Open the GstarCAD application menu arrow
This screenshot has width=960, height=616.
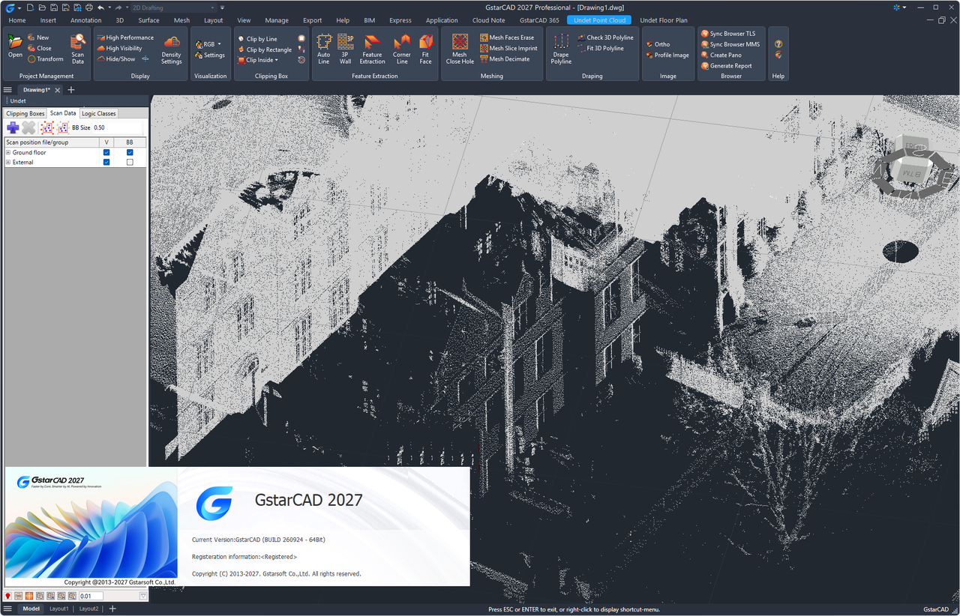(19, 7)
